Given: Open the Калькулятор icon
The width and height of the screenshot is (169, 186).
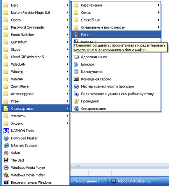Looking at the screenshot, I should 76,72.
